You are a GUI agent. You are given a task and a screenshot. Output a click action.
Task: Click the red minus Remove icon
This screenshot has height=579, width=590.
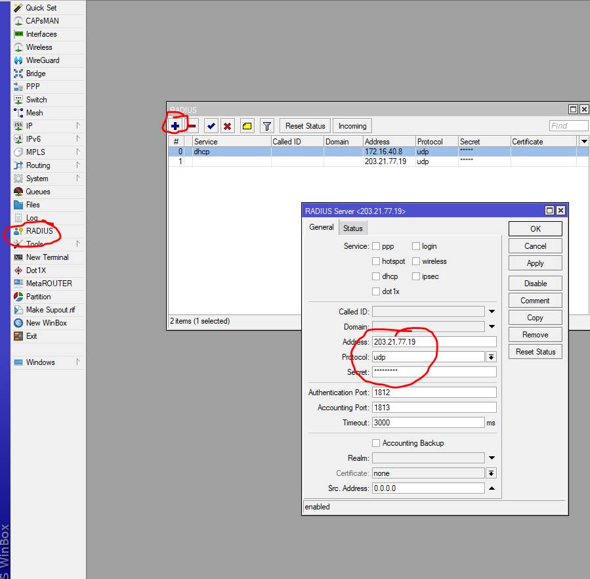(x=192, y=126)
